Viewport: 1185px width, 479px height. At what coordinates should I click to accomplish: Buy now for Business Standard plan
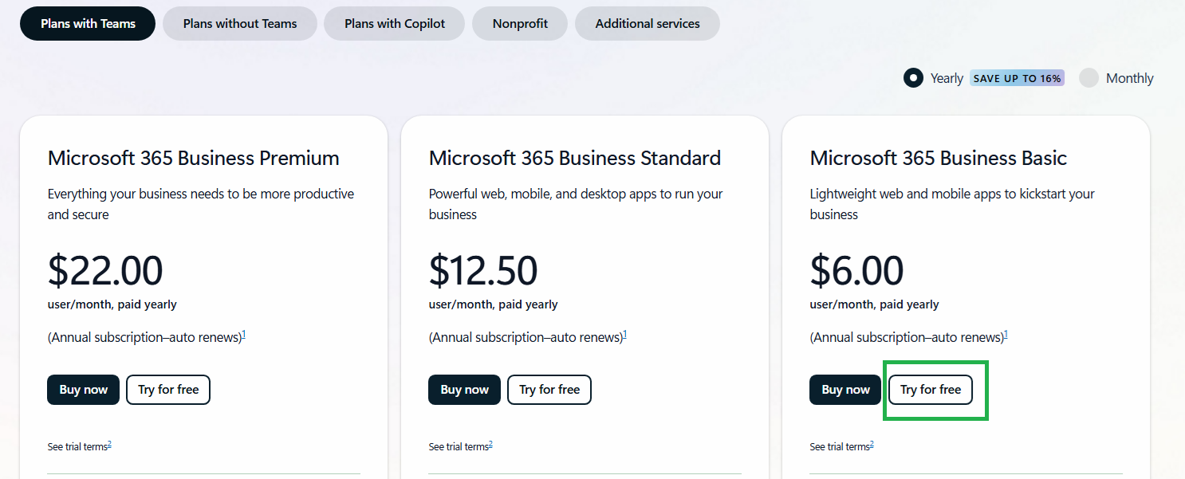pos(464,390)
